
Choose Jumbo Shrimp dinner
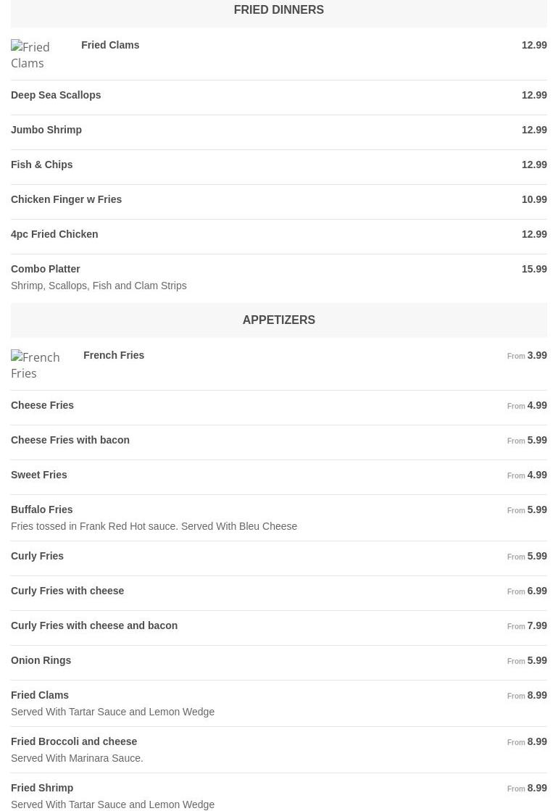pyautogui.click(x=46, y=130)
